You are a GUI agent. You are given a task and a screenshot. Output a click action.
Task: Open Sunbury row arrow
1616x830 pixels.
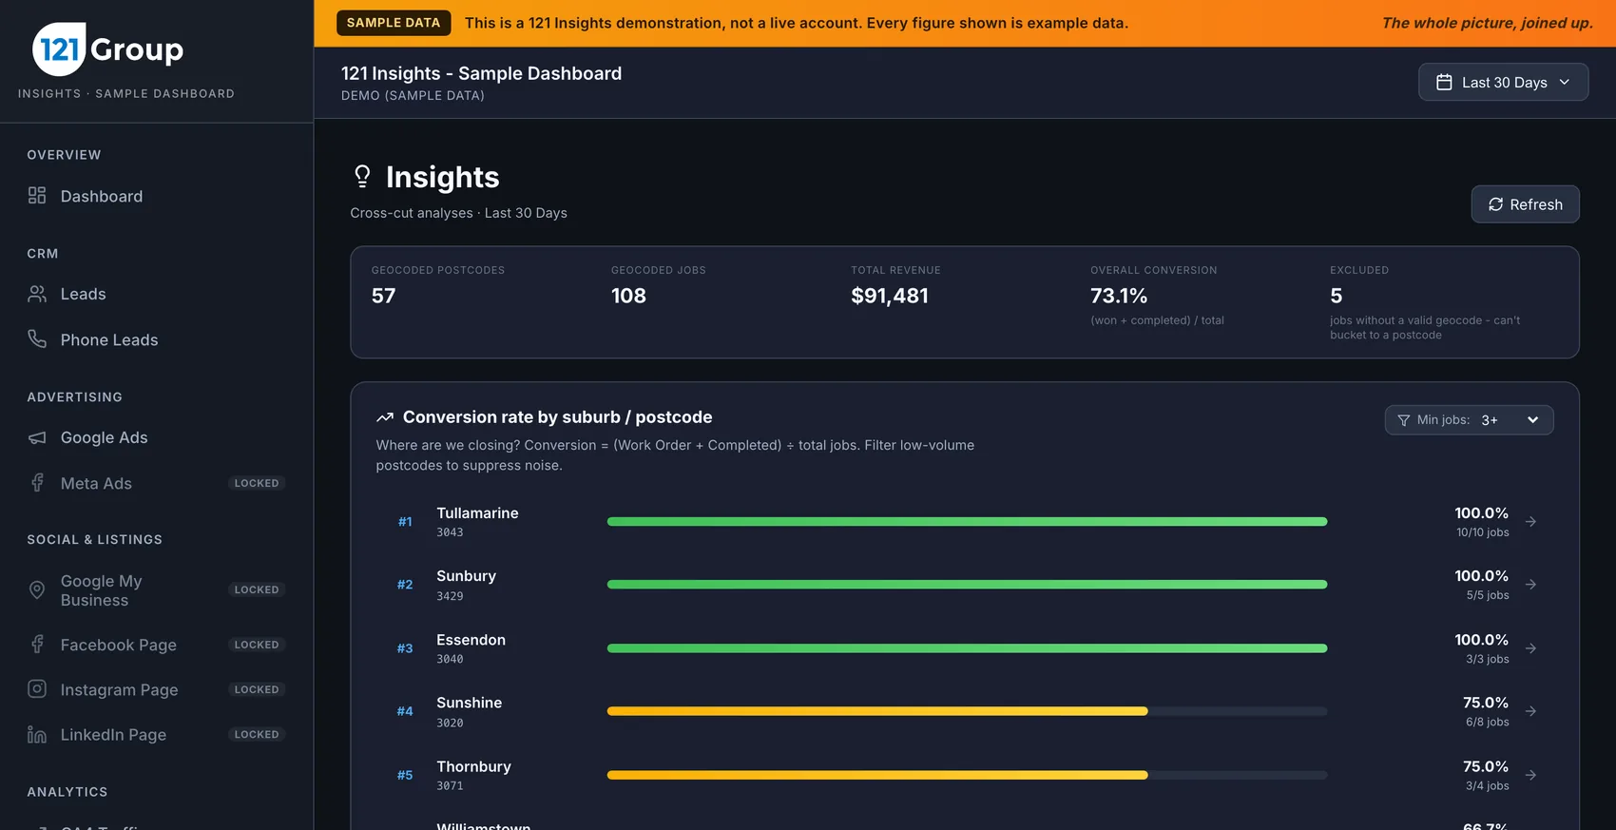1530,585
